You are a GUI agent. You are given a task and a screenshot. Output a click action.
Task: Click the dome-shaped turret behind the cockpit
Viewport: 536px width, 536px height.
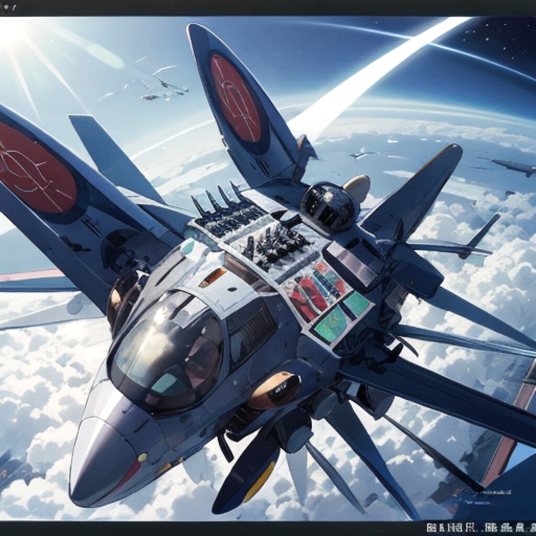(329, 207)
